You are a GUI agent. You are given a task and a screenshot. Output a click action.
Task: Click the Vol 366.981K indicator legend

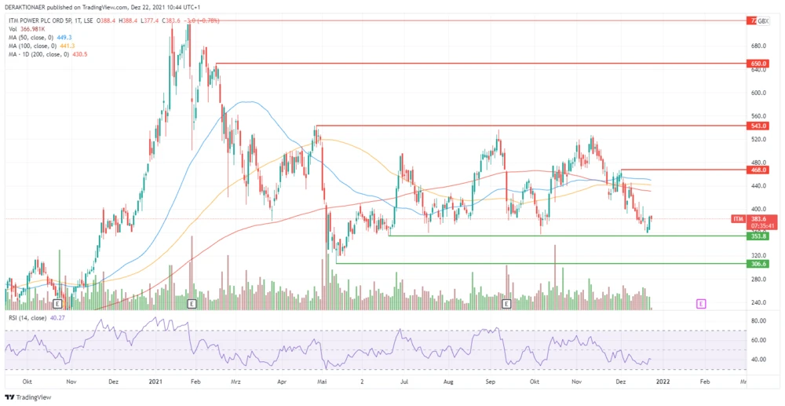click(27, 29)
